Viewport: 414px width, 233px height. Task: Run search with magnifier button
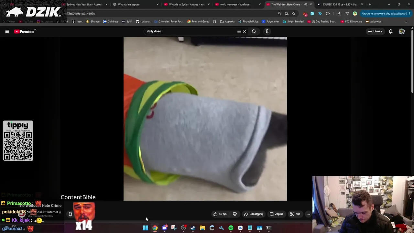pyautogui.click(x=254, y=31)
